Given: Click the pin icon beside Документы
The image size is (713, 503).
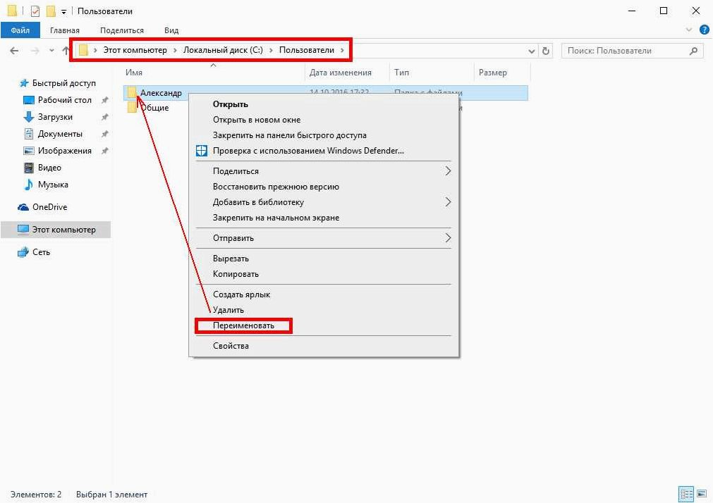Looking at the screenshot, I should coord(104,134).
